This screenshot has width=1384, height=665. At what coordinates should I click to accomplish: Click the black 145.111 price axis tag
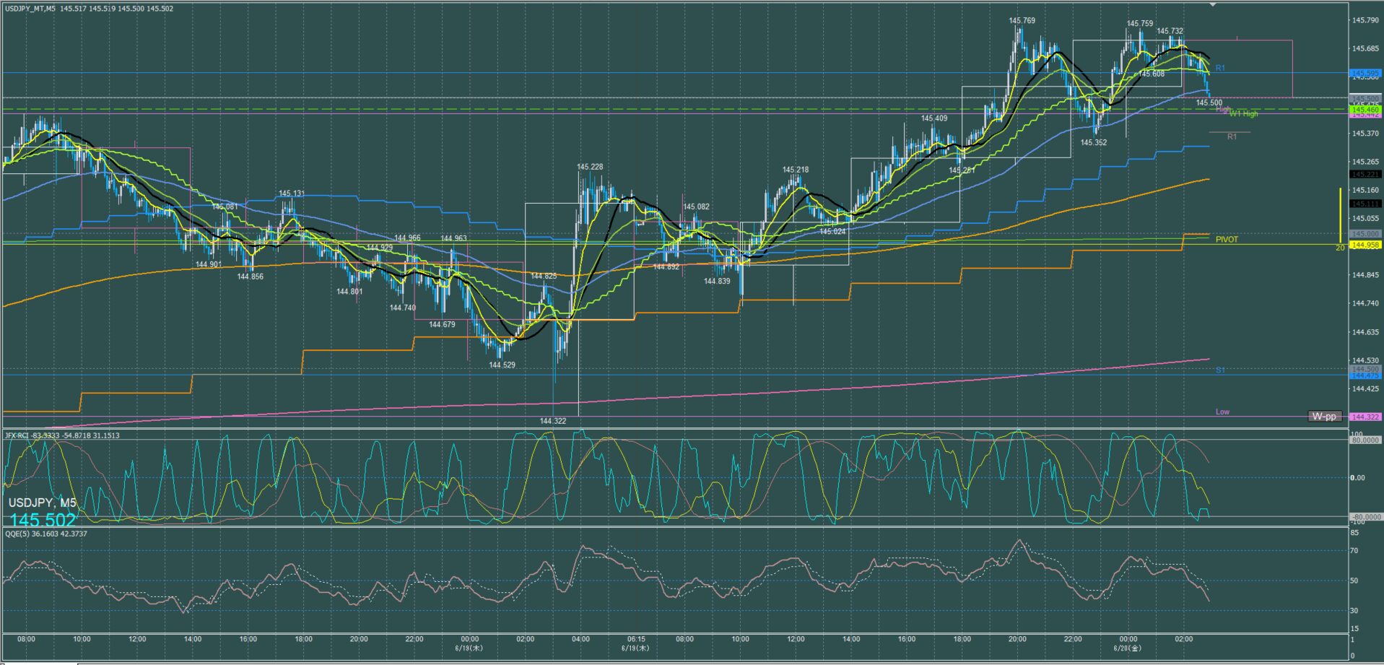1365,204
